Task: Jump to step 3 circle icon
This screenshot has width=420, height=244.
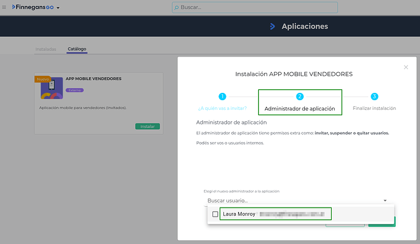Action: pos(374,97)
